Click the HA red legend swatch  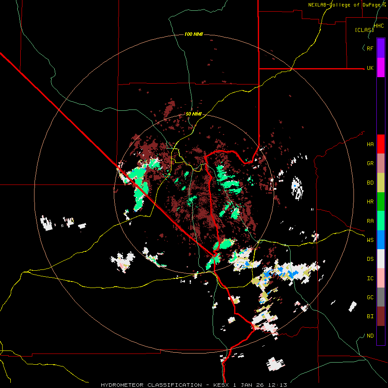[381, 144]
